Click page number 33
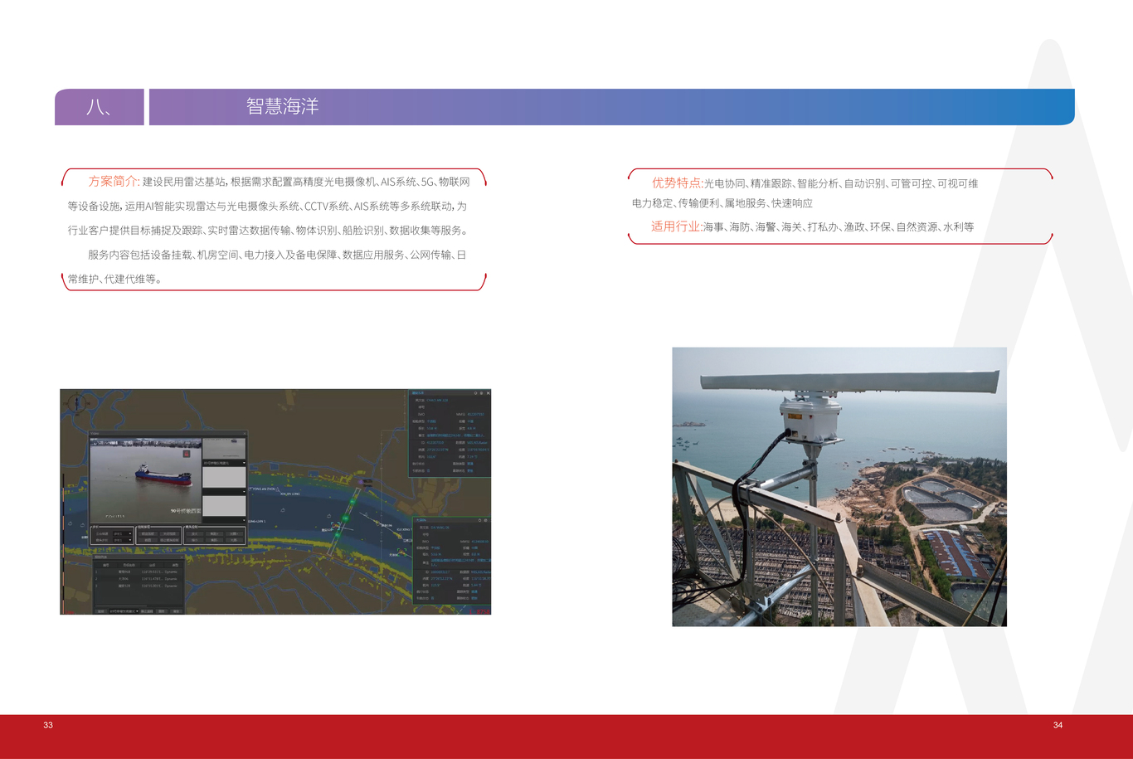 pos(48,725)
